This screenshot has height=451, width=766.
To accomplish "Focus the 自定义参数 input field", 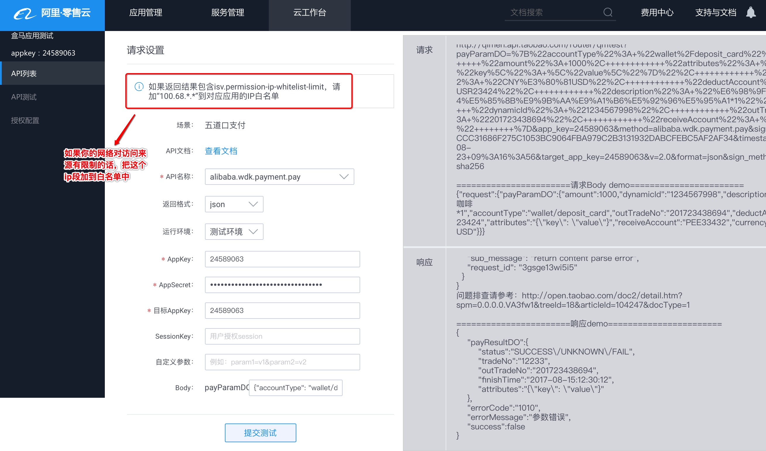I will point(282,362).
